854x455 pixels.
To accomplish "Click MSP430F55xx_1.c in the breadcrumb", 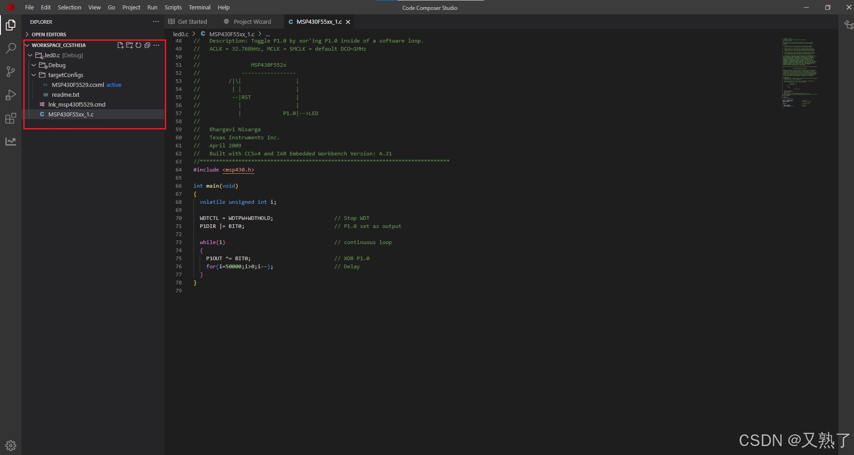I will click(232, 34).
